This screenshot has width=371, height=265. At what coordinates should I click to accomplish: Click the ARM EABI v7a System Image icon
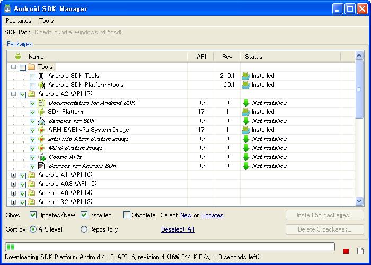coord(41,130)
